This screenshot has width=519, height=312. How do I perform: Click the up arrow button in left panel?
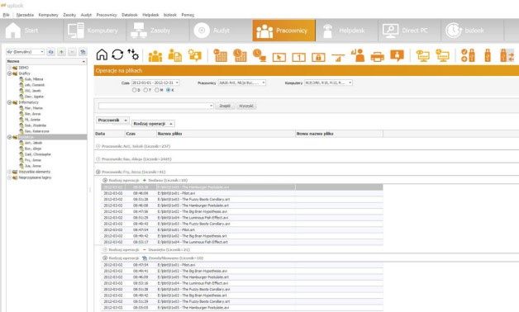[61, 52]
